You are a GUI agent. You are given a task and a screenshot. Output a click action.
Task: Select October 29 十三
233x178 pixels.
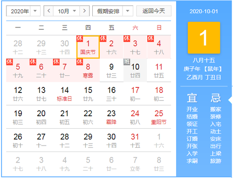click(x=88, y=140)
